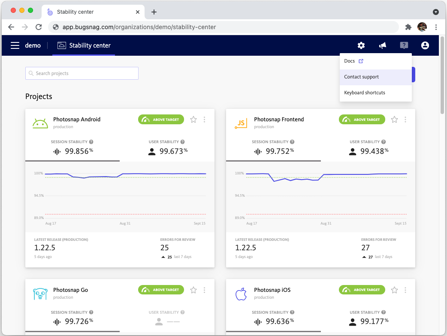Open the announcements megaphone icon
Viewport: 447px width, 336px height.
click(383, 45)
